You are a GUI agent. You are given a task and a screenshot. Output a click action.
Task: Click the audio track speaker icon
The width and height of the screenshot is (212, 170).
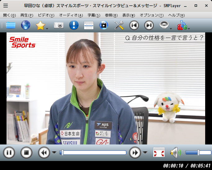(x=164, y=25)
